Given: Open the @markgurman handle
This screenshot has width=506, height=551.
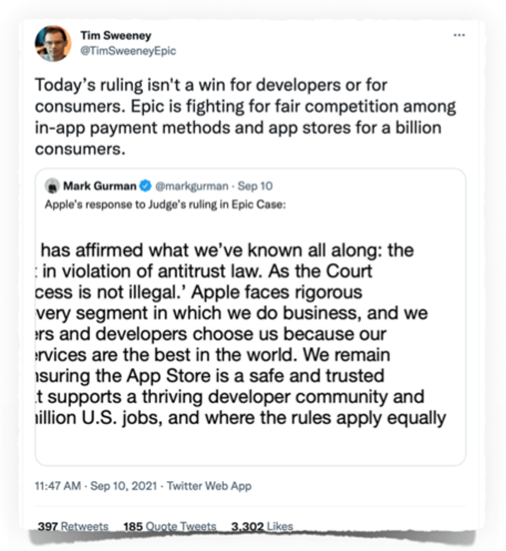Looking at the screenshot, I should [x=183, y=186].
